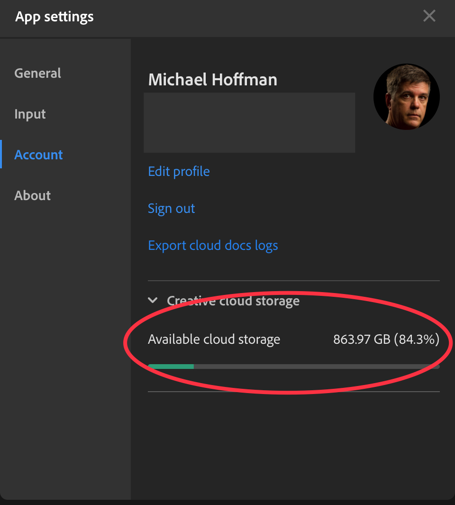The image size is (455, 505).
Task: Click the green portion of the storage bar
Action: click(171, 366)
